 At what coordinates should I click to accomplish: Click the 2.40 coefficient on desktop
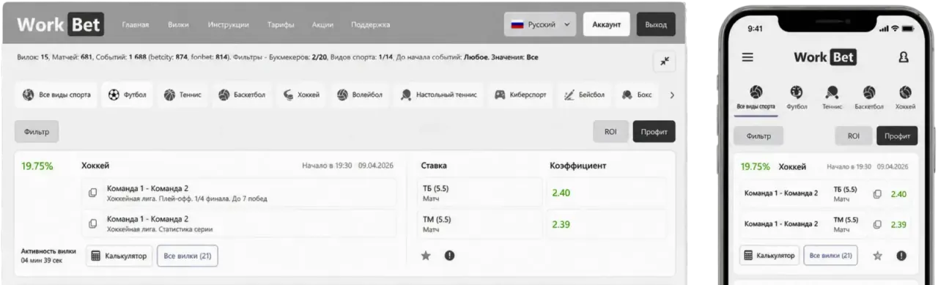tap(561, 193)
